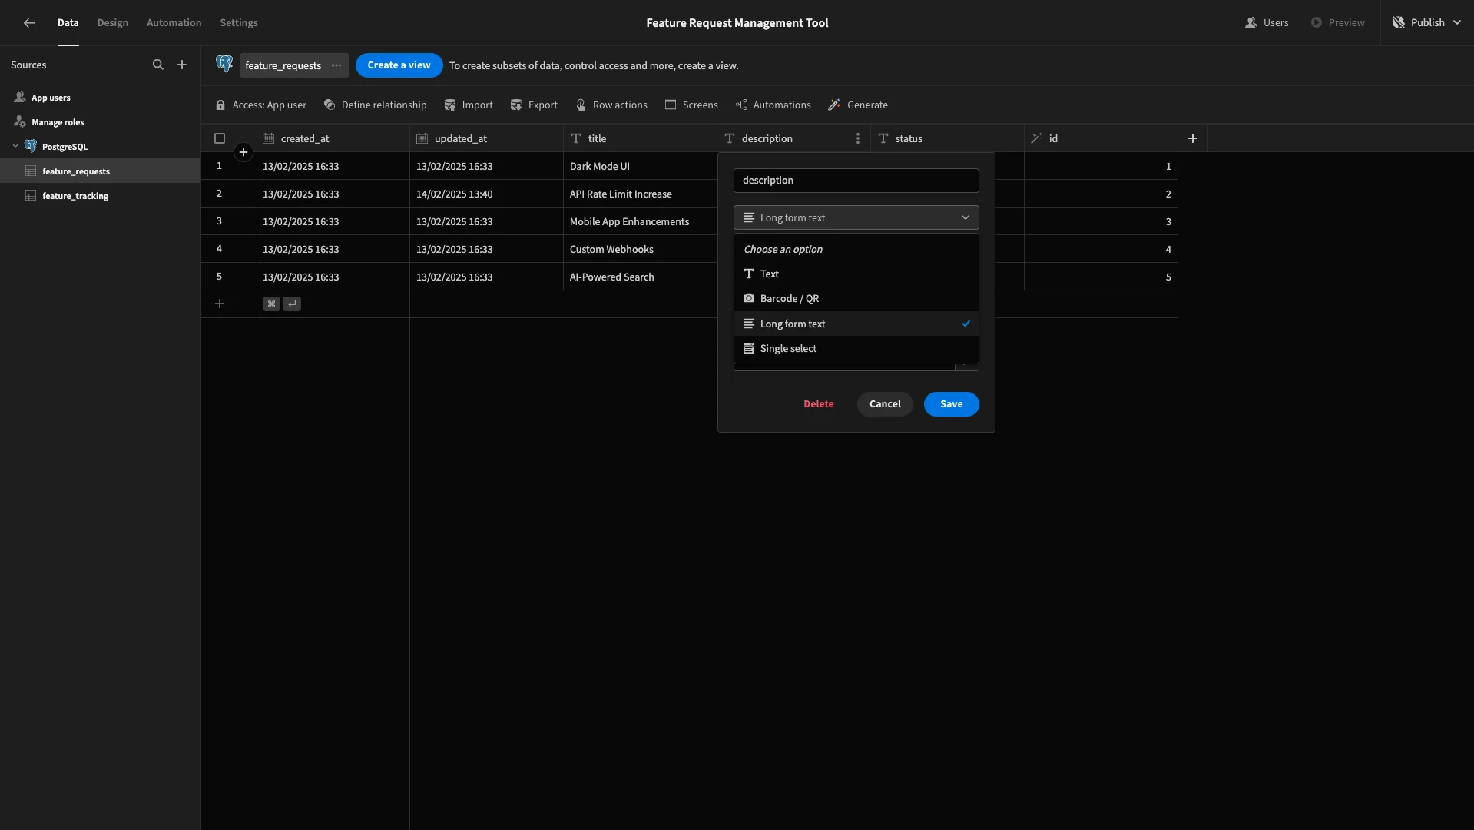1474x830 pixels.
Task: Edit the column name field showing description
Action: (856, 181)
